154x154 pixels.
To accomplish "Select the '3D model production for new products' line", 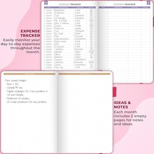I will point(26,102).
